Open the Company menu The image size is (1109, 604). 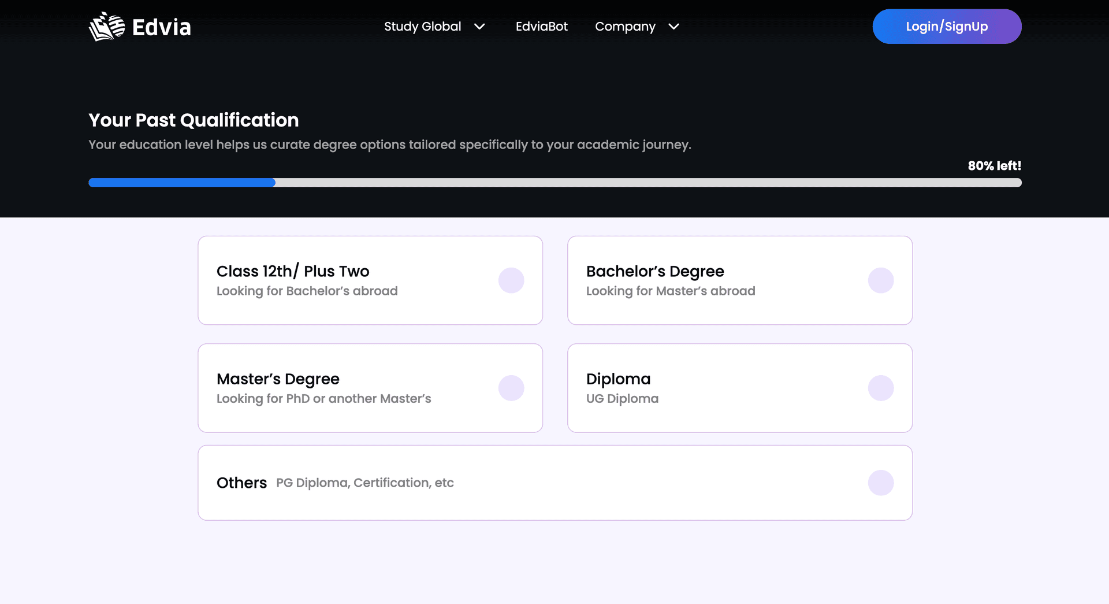pos(625,27)
